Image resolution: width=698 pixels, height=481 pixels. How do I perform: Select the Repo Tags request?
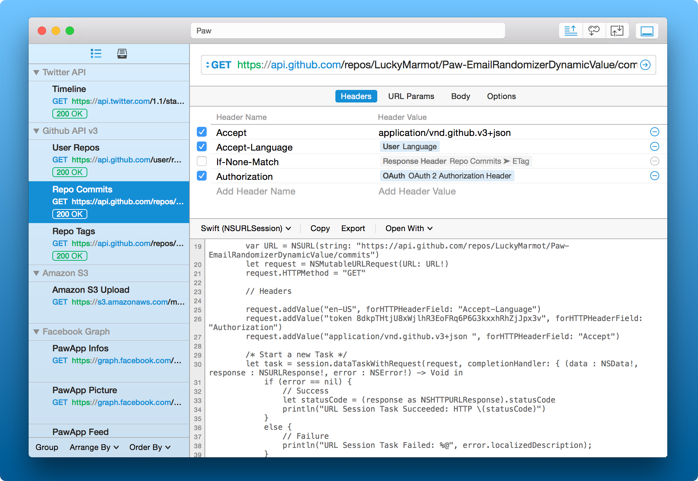(109, 244)
